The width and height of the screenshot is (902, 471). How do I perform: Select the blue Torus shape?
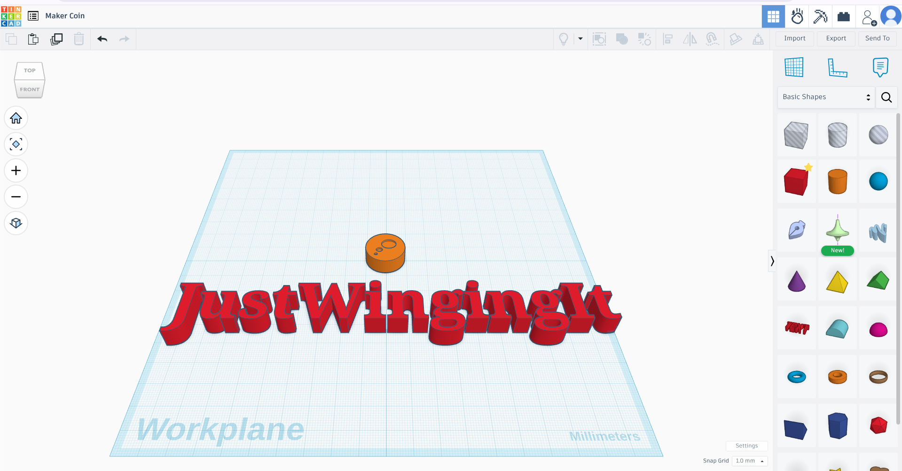point(796,377)
